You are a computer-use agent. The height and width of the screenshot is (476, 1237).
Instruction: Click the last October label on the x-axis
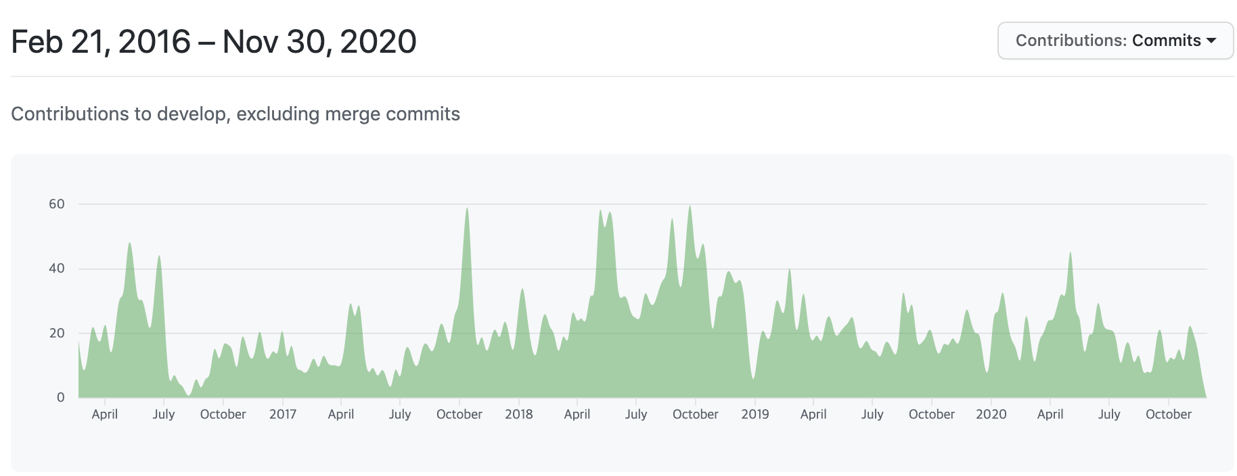1169,414
